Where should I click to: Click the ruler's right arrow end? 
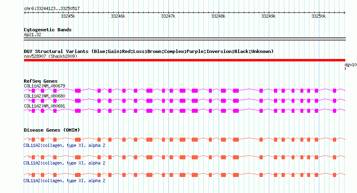(x=345, y=12)
